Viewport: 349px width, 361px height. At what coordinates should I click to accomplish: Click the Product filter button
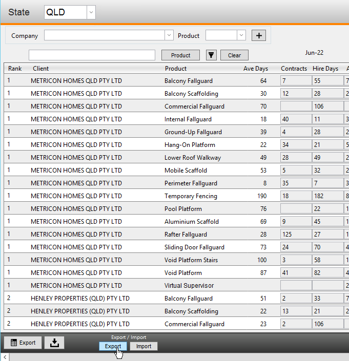tap(180, 55)
